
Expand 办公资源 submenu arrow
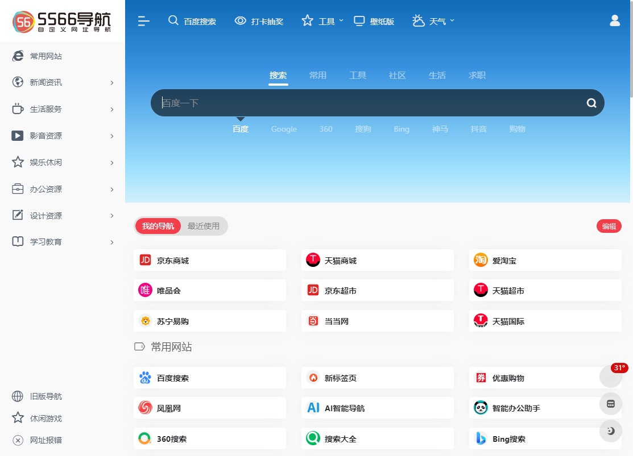112,189
